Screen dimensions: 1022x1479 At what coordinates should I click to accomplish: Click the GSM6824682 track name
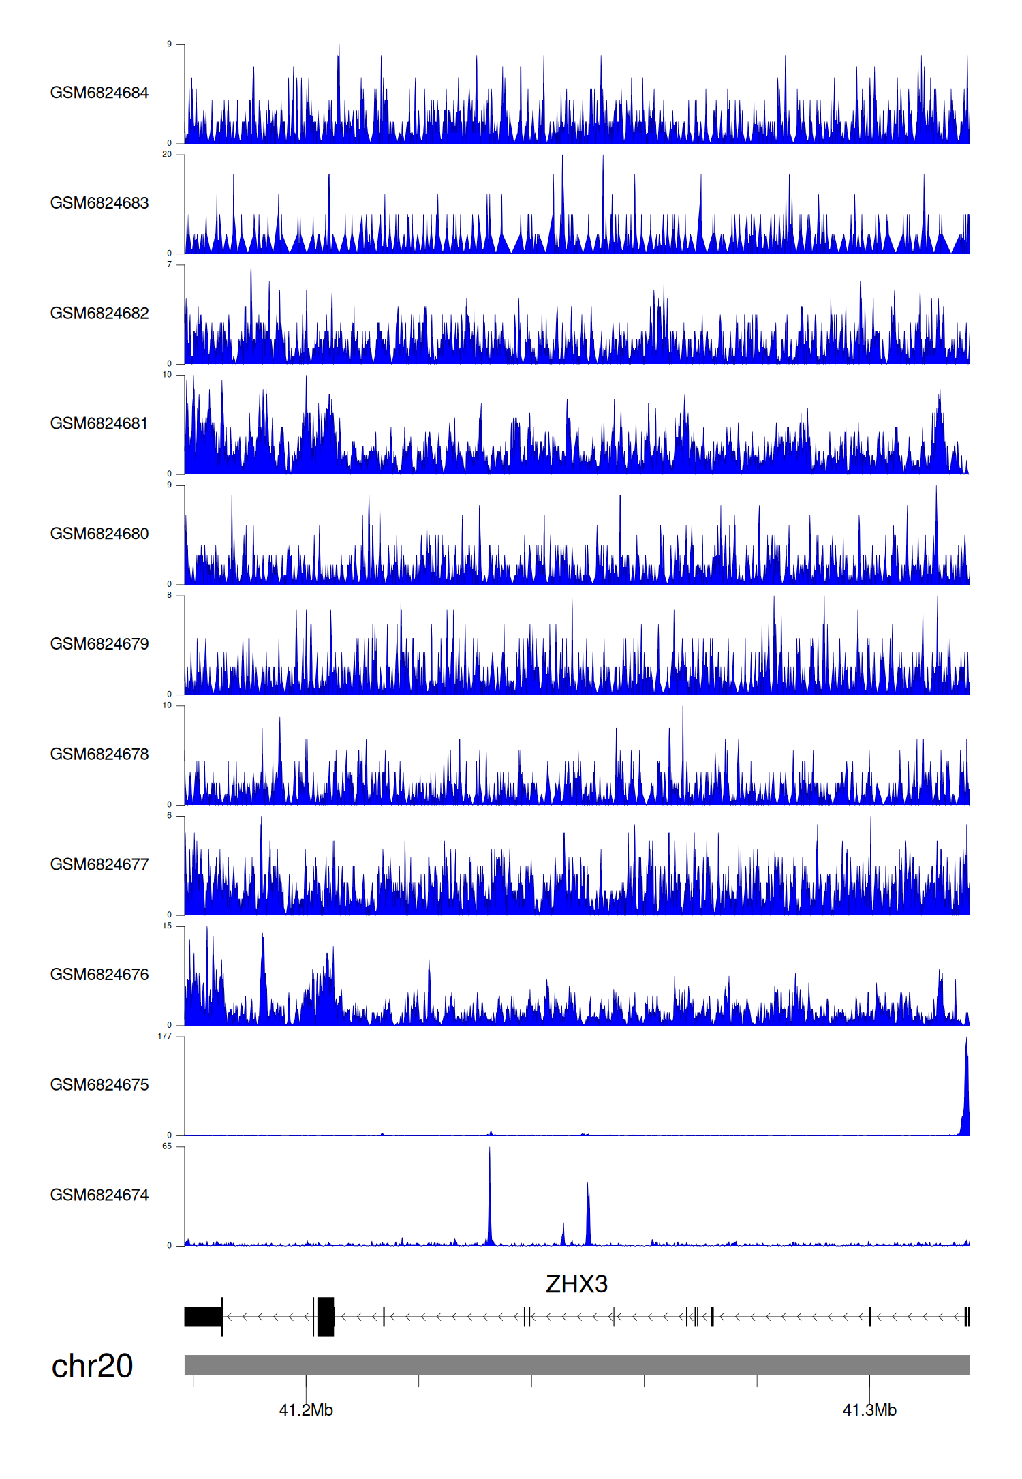pos(99,314)
